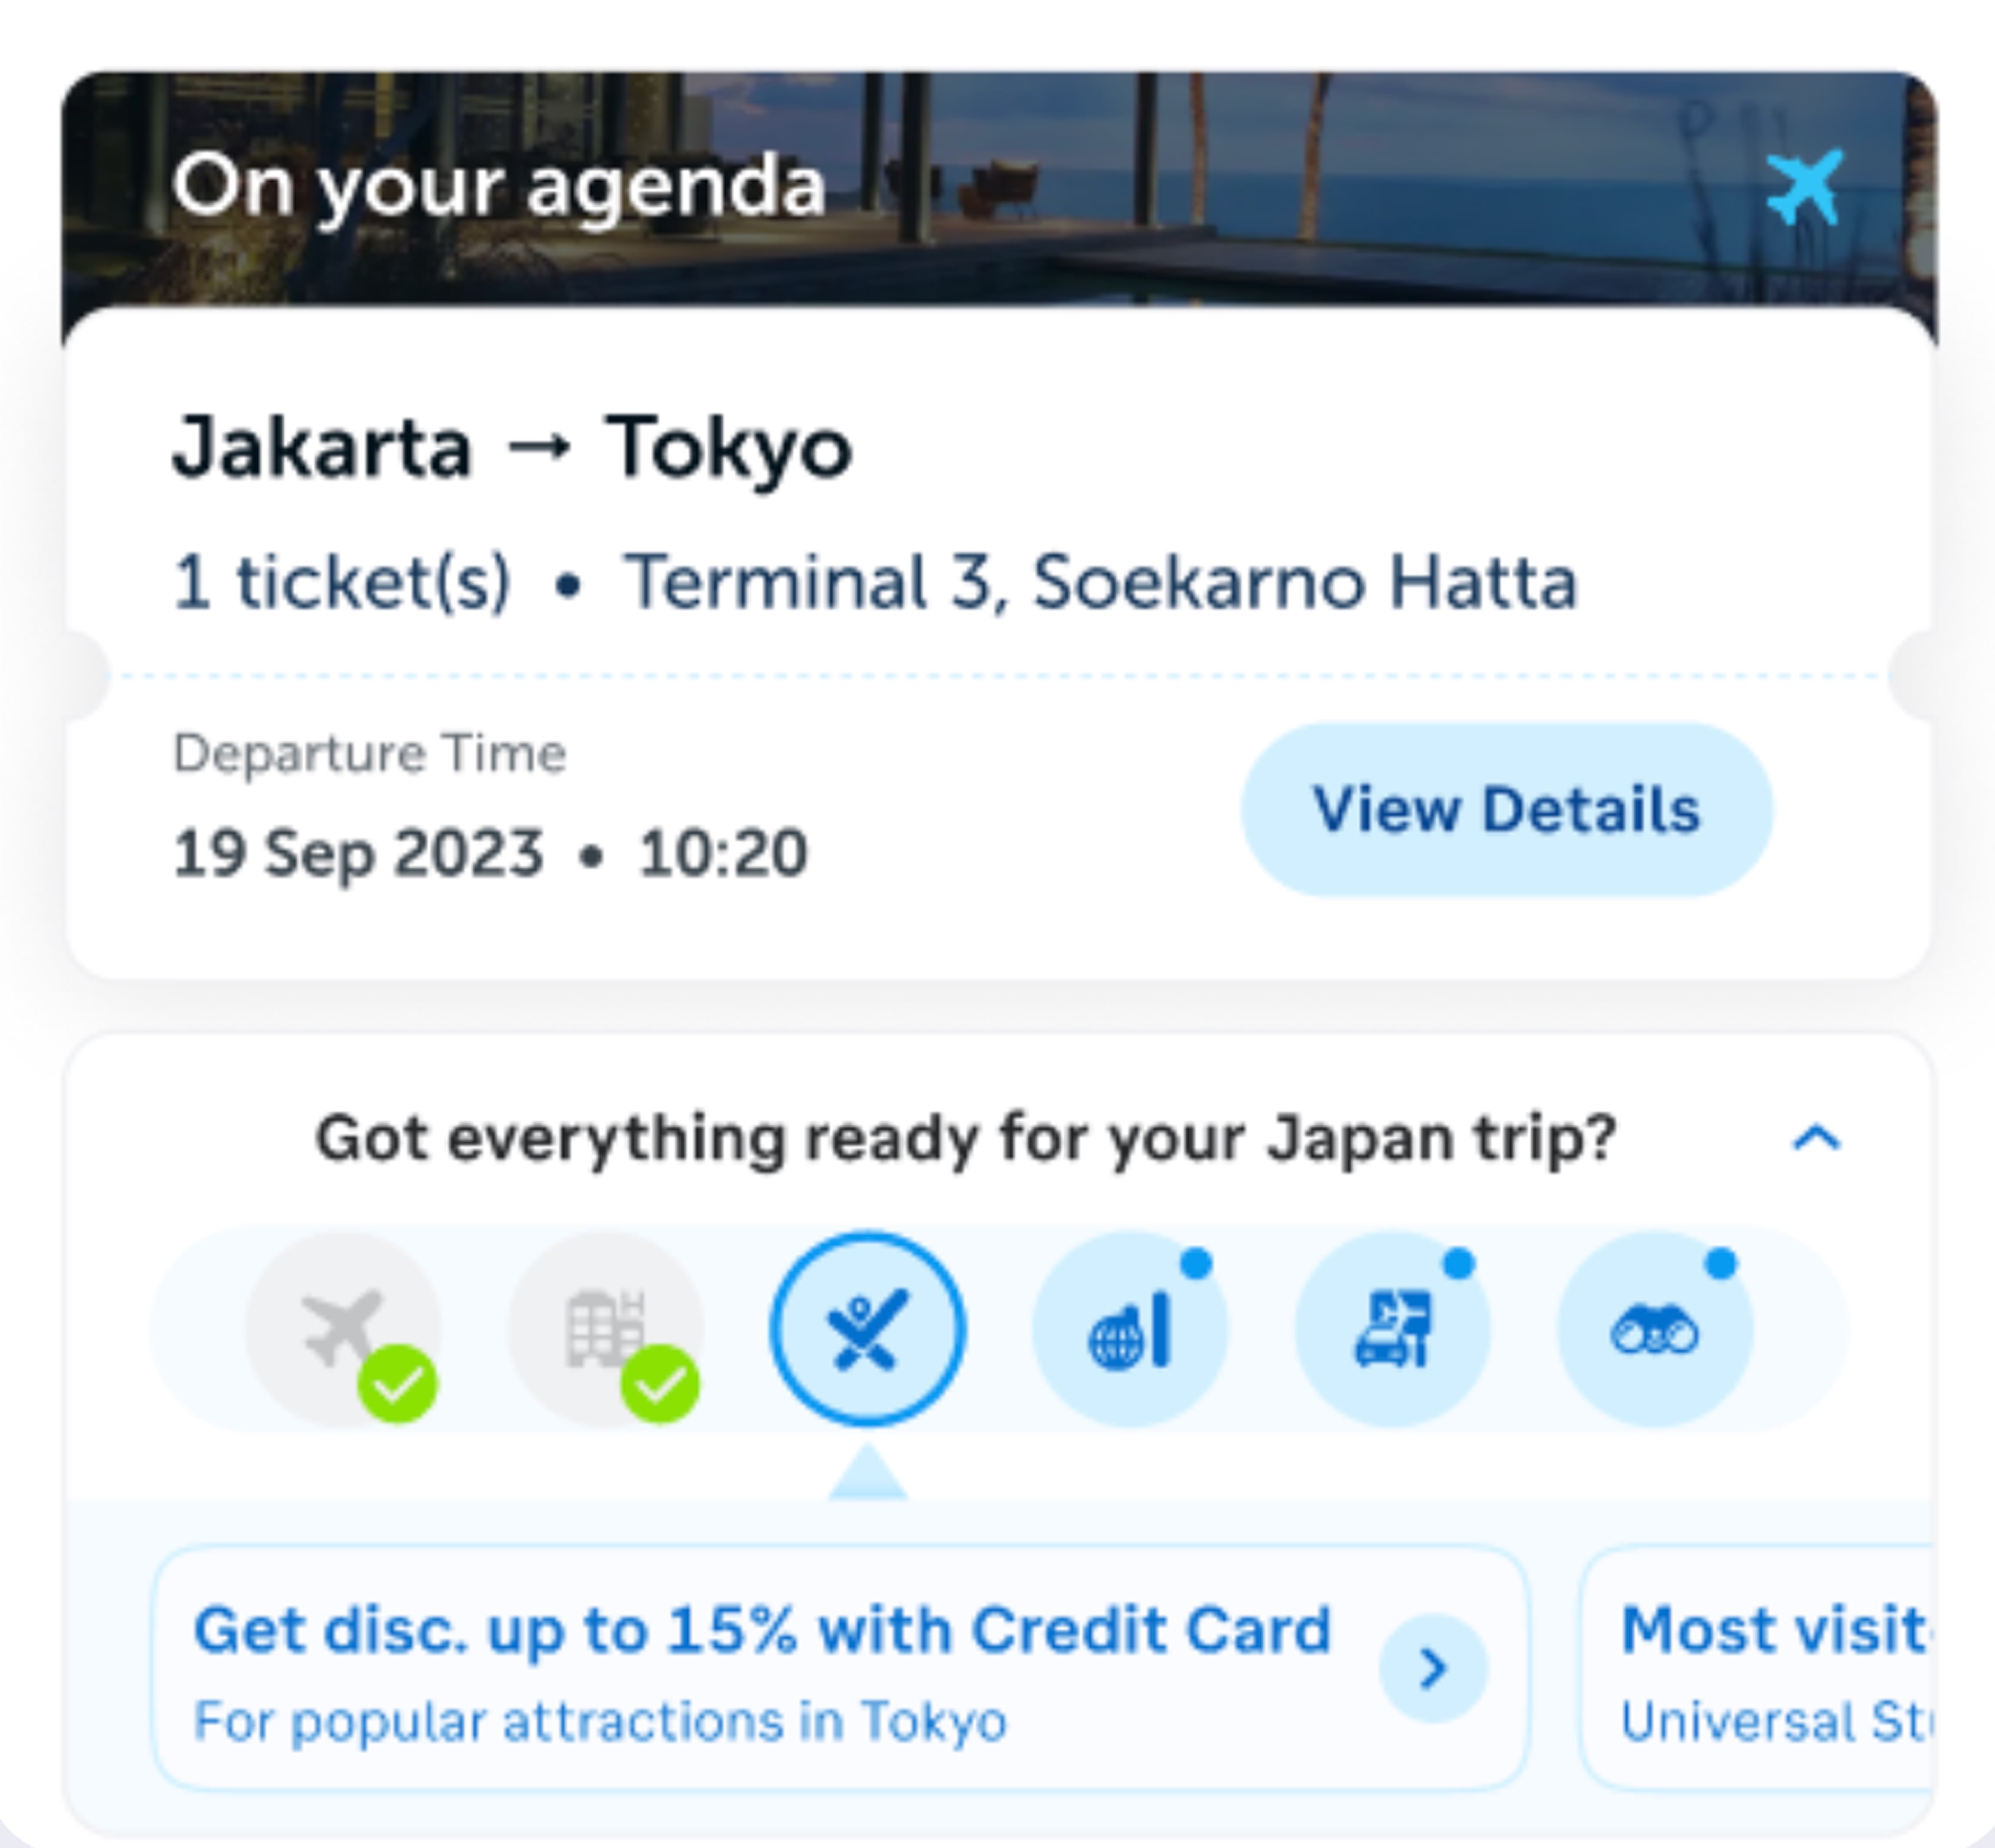Select the attractions and activities icon
The image size is (1995, 1848).
pos(867,1329)
